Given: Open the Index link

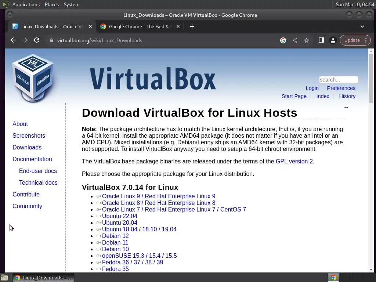Looking at the screenshot, I should [x=322, y=96].
